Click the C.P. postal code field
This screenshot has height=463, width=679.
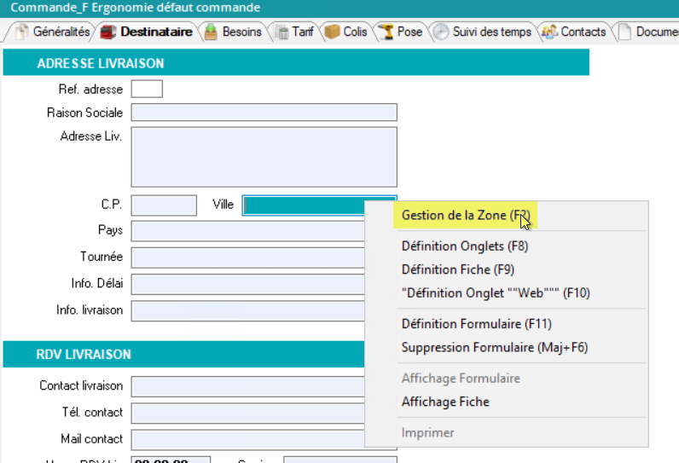click(x=164, y=205)
